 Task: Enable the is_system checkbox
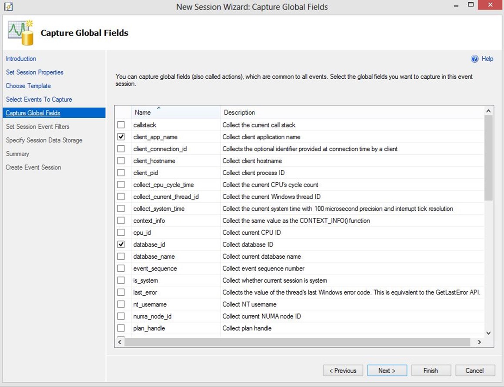click(121, 280)
